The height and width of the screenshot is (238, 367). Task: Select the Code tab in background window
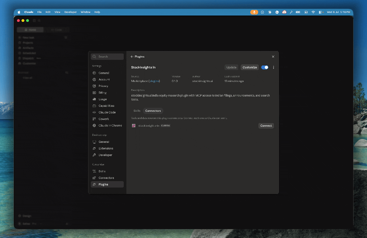coord(56,30)
